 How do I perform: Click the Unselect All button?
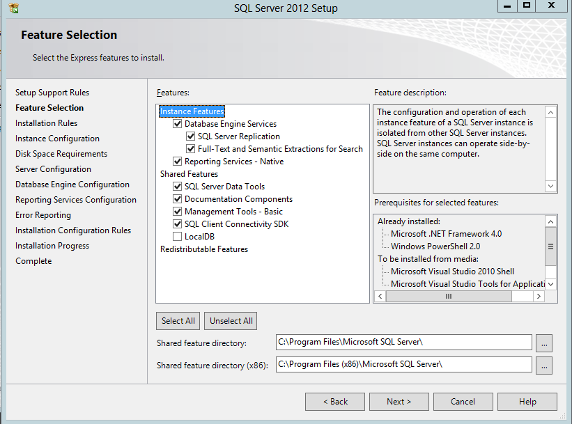pyautogui.click(x=231, y=321)
